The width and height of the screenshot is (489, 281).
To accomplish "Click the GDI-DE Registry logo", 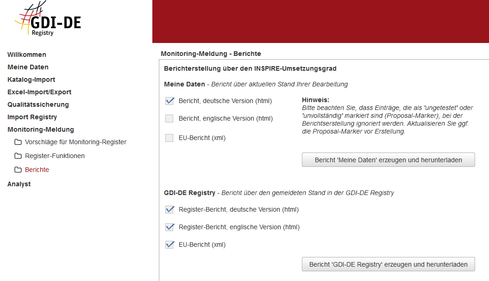I will pos(48,21).
